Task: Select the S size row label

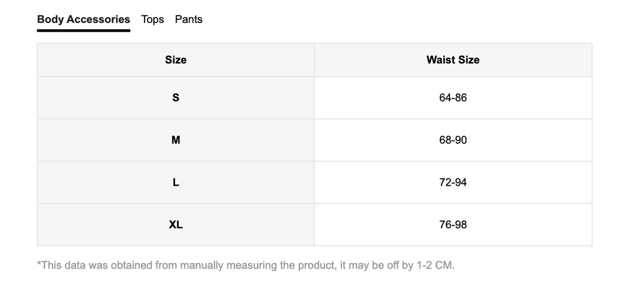Action: pos(175,97)
